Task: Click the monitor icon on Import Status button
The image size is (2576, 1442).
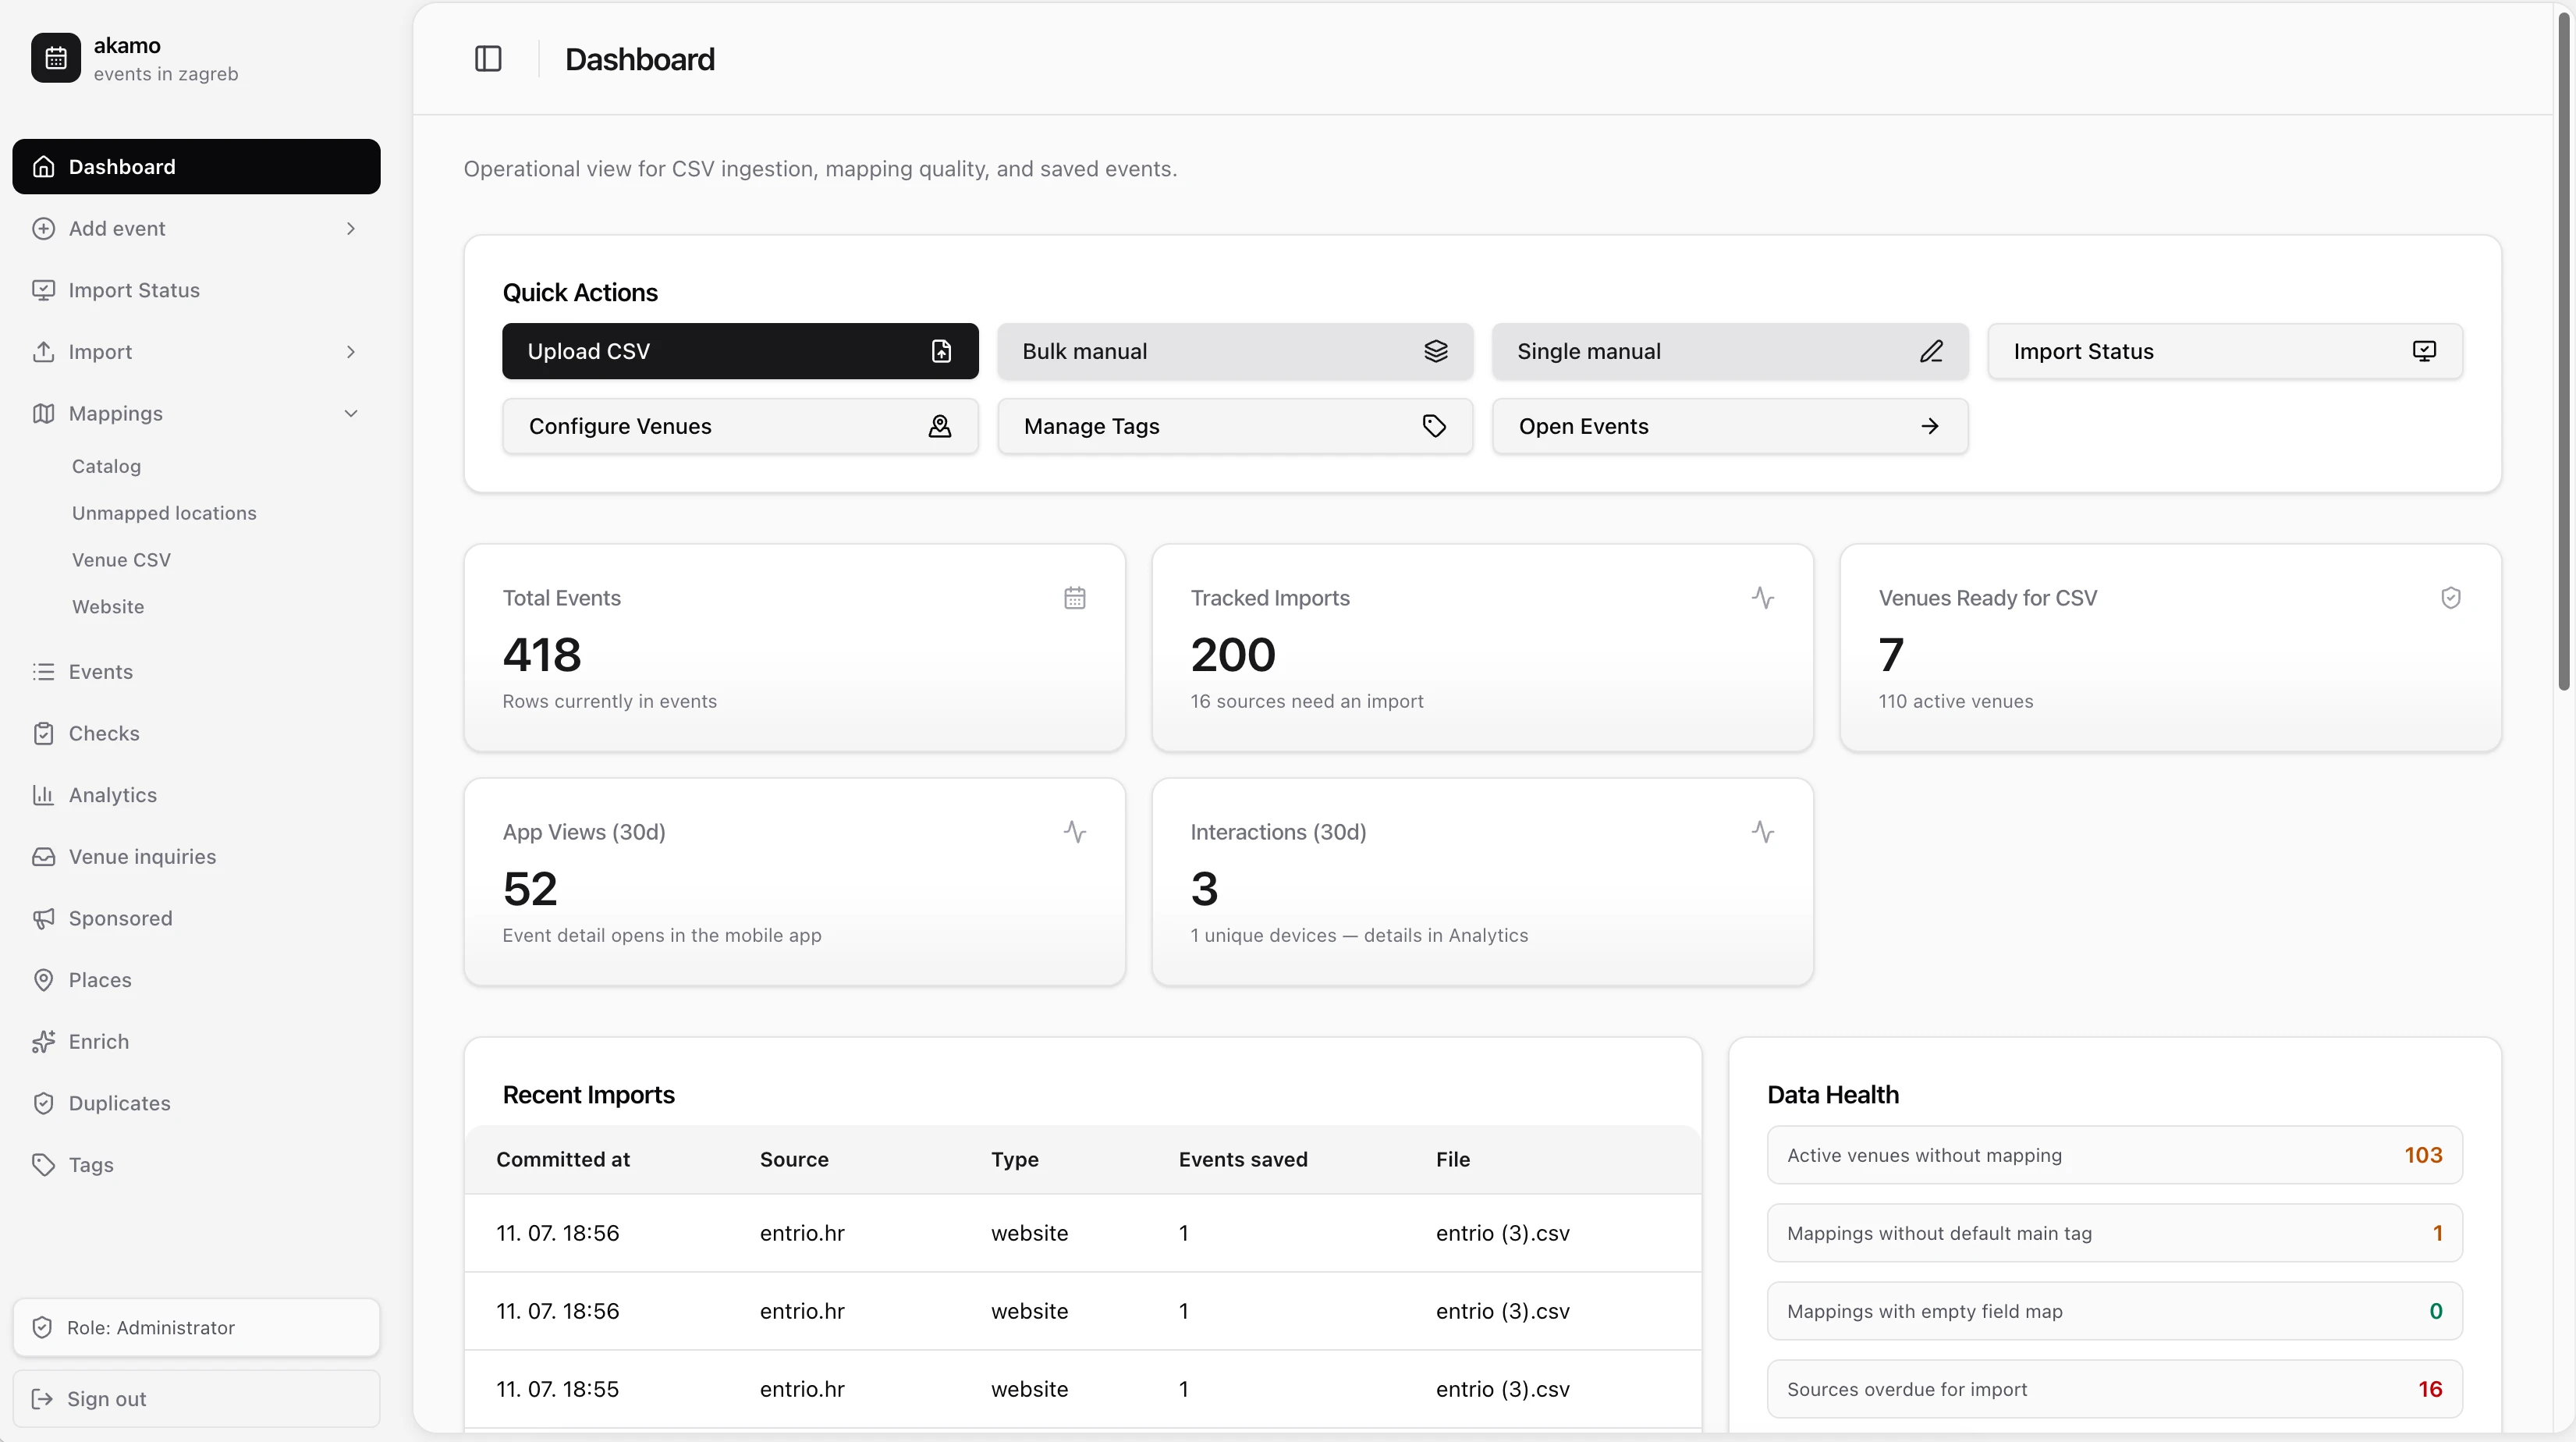Action: [2424, 351]
